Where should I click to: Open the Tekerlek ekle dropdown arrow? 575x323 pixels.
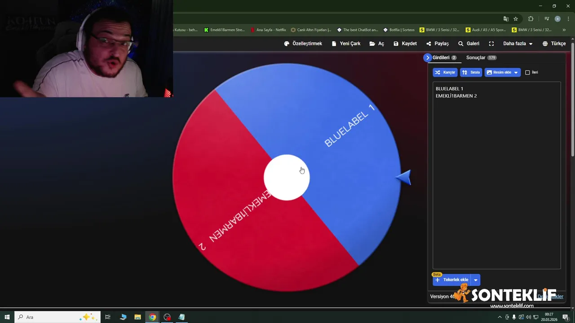[476, 280]
